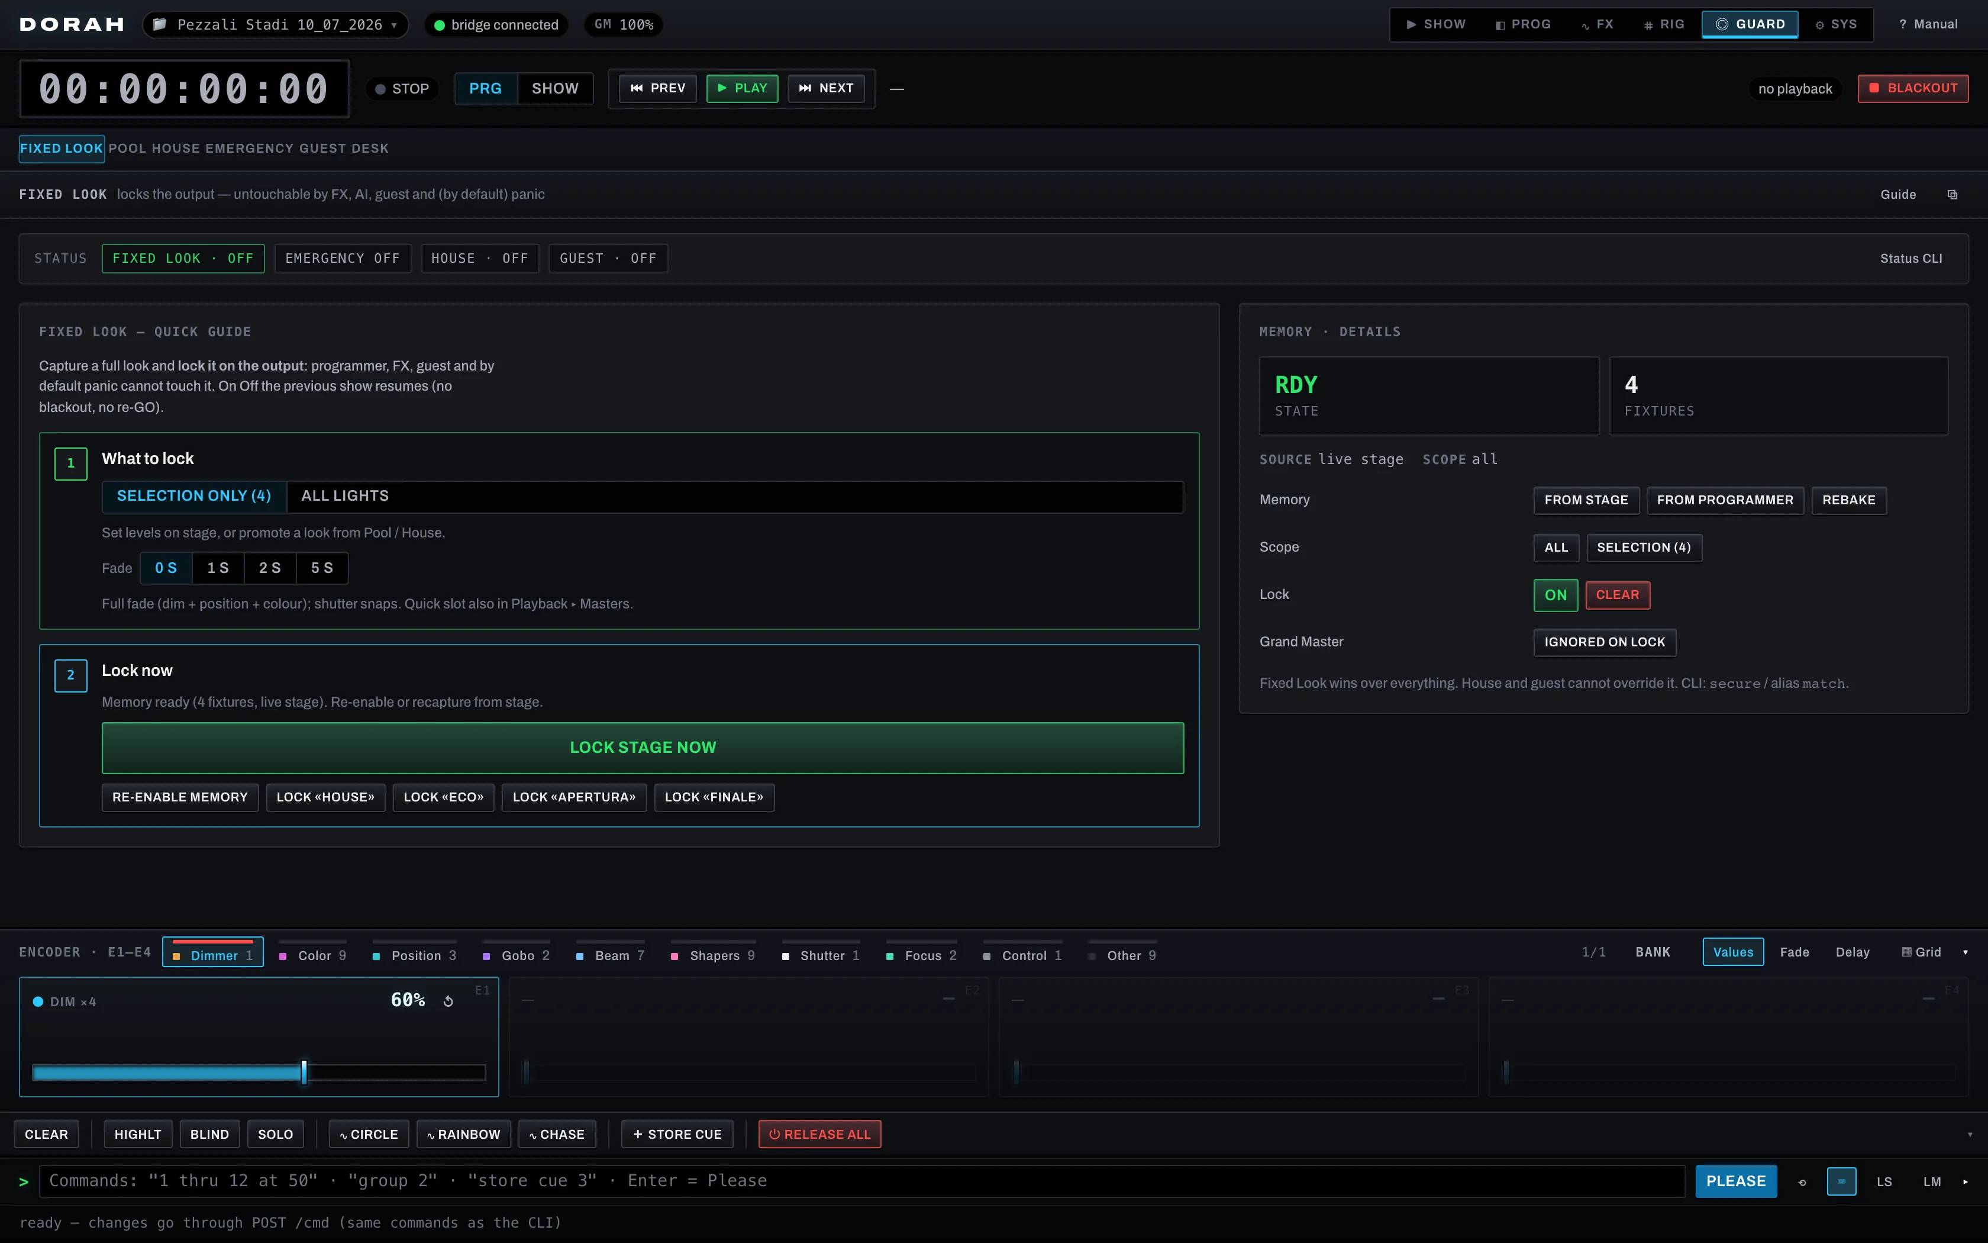The height and width of the screenshot is (1243, 1988).
Task: Focus the command line input field
Action: 861,1181
